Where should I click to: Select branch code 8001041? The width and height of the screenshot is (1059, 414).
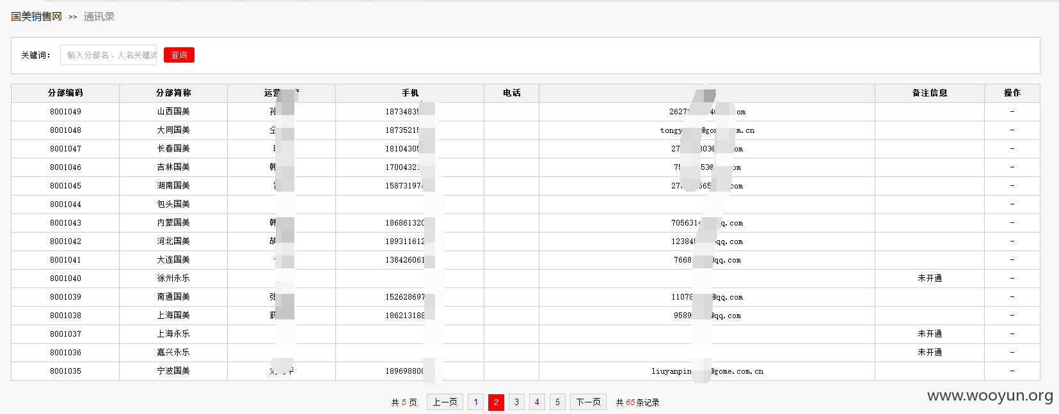65,259
